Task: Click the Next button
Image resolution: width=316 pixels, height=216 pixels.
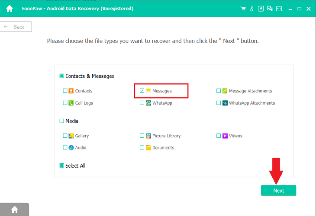Action: pyautogui.click(x=278, y=191)
